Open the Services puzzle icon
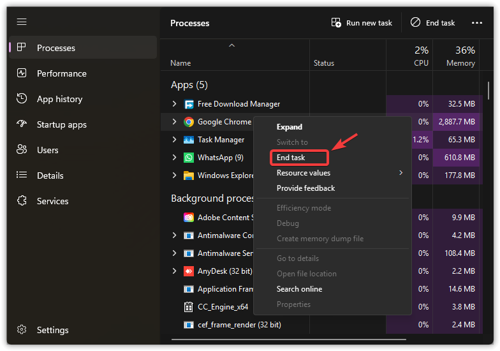This screenshot has height=351, width=500. (x=22, y=201)
